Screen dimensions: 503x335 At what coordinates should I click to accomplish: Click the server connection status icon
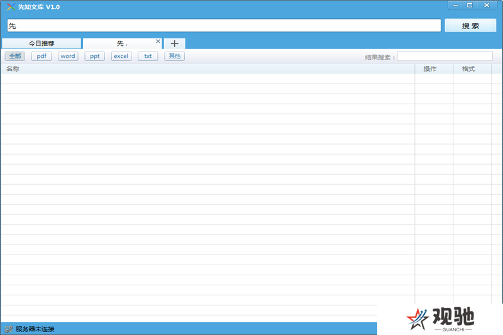pos(9,329)
